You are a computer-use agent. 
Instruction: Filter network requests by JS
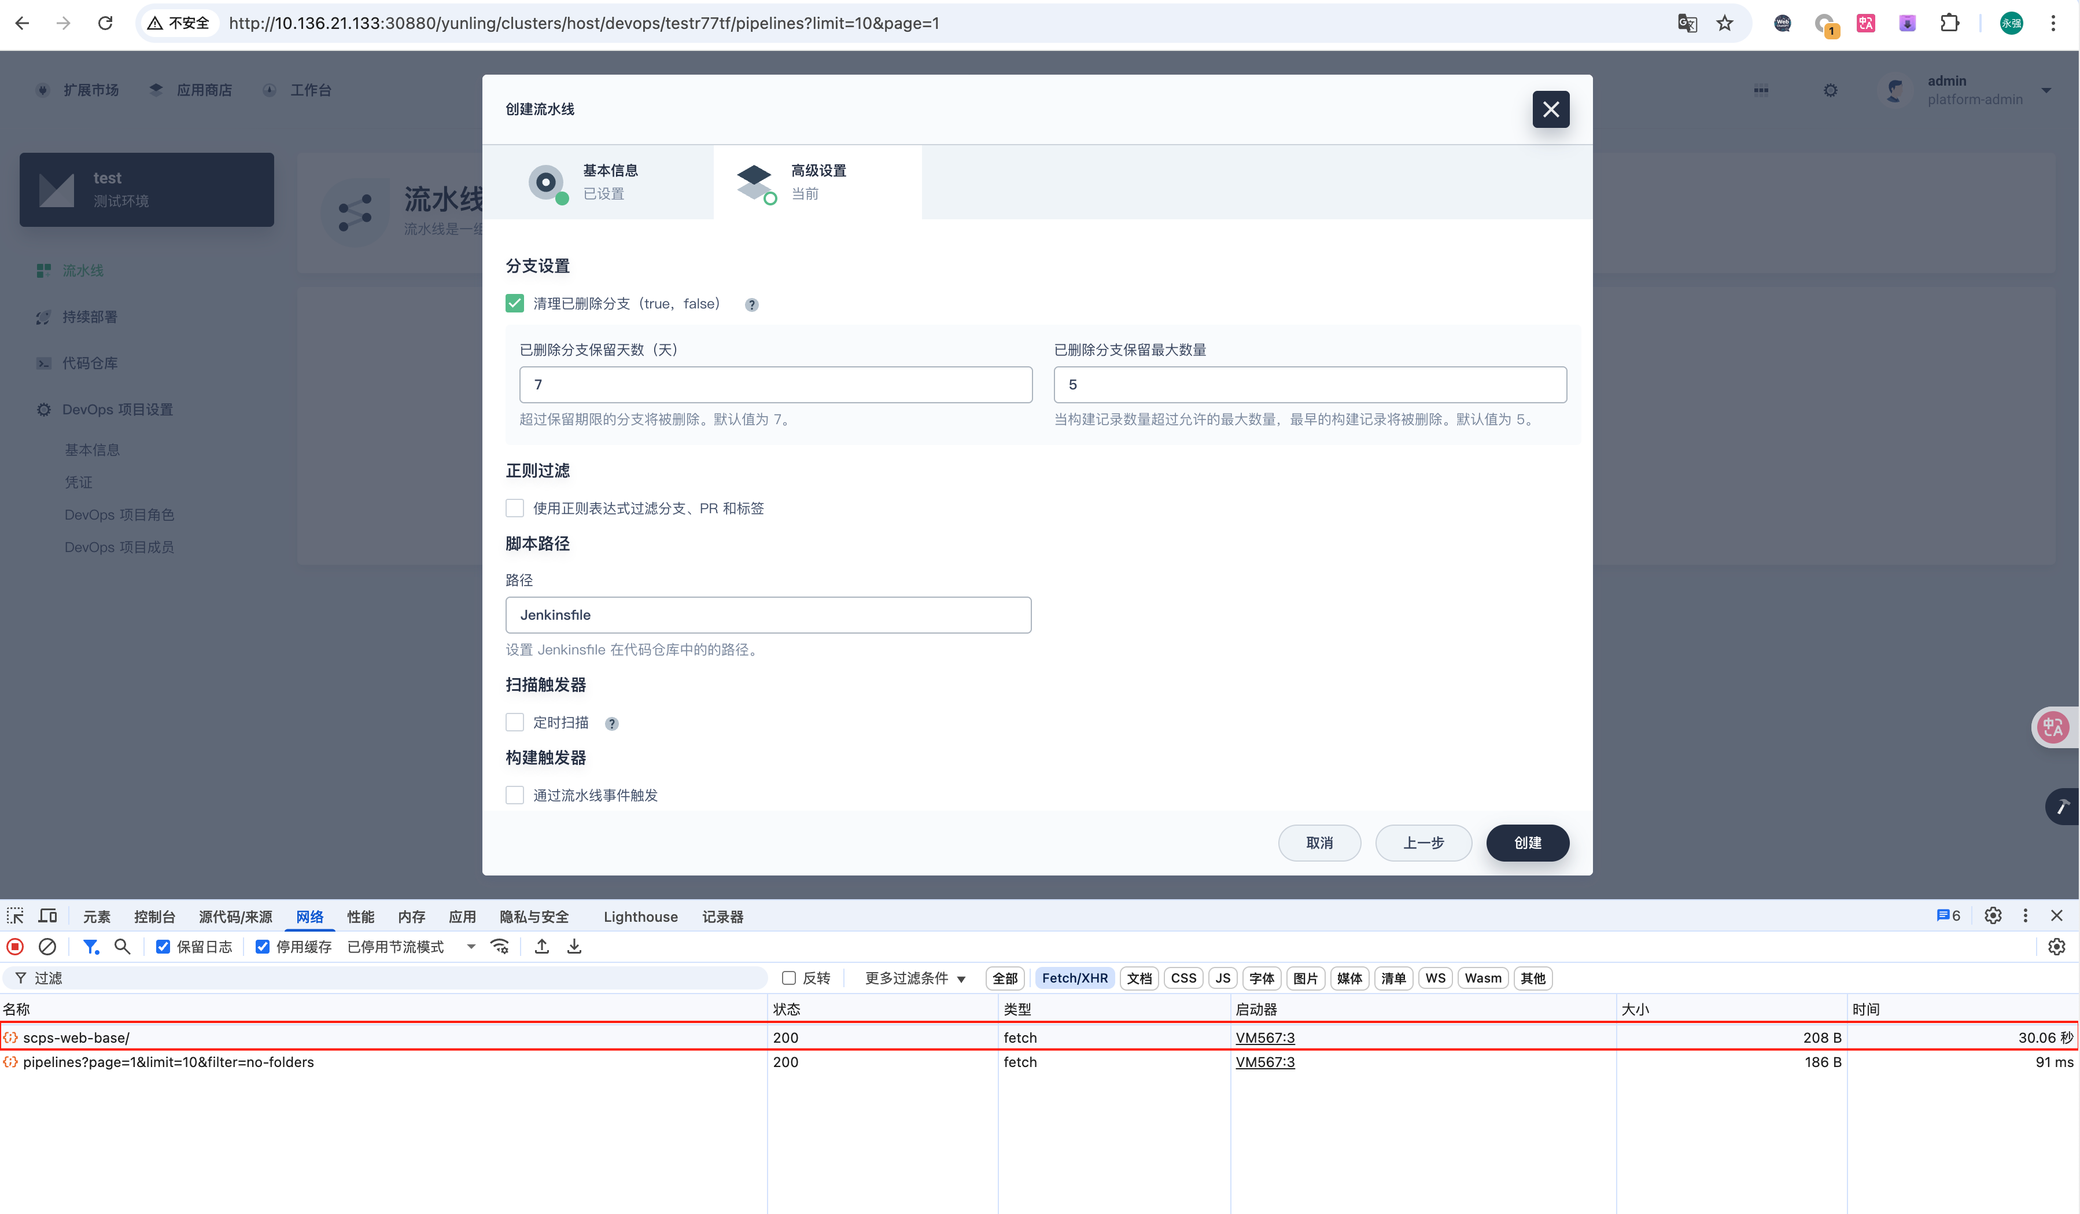pos(1222,978)
